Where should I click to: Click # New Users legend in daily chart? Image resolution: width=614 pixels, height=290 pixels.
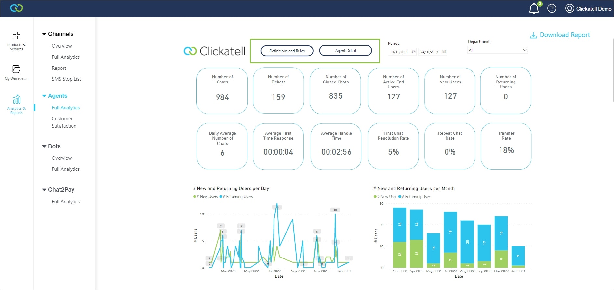coord(206,197)
